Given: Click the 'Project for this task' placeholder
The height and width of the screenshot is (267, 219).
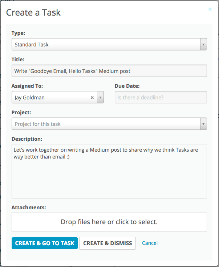Looking at the screenshot, I should point(37,124).
